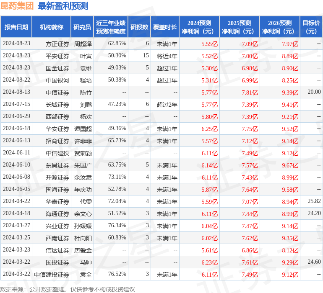This screenshot has width=323, height=293.
Task: Click accuracy value 76.34%
Action: (117, 225)
